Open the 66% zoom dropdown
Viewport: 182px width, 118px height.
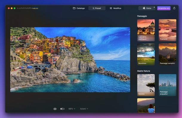(x=72, y=109)
